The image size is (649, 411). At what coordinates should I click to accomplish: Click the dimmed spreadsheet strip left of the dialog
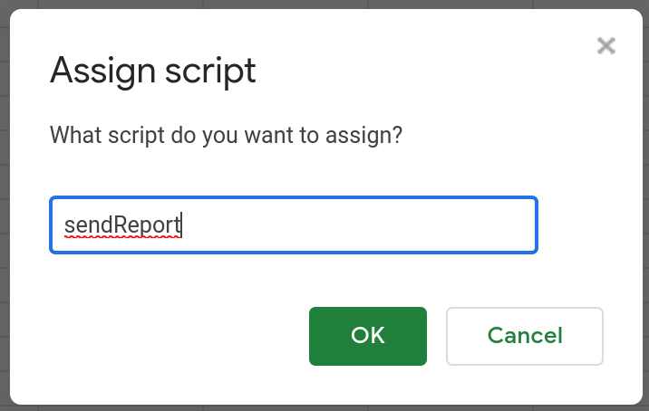[5, 205]
